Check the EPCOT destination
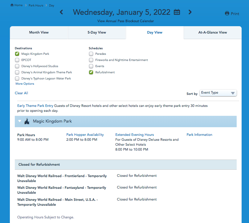The image size is (249, 223). pos(17,60)
